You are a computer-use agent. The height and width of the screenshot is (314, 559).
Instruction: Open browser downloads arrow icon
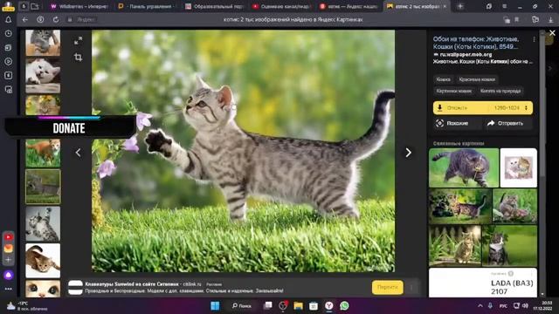point(551,20)
